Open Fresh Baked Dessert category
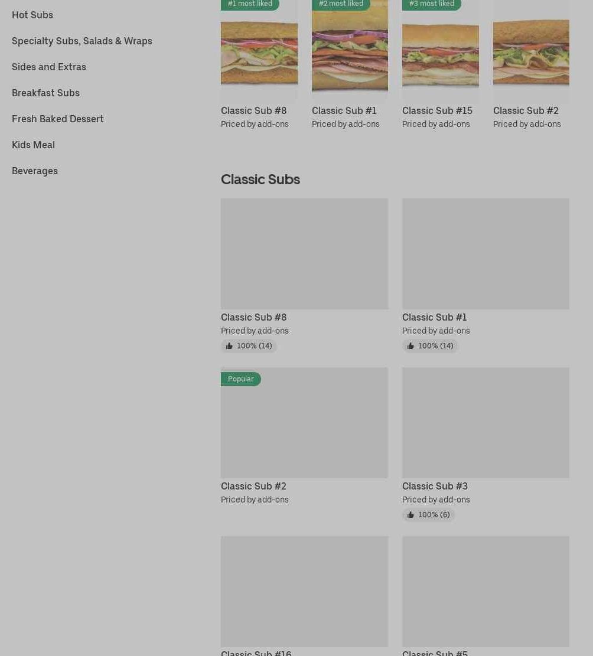593x656 pixels. pos(58,119)
